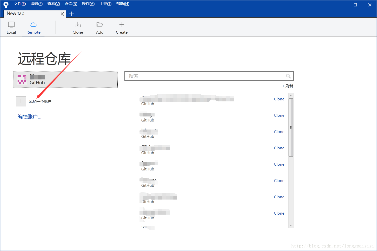Clone the second GitHub repository
This screenshot has width=377, height=251.
(x=279, y=115)
